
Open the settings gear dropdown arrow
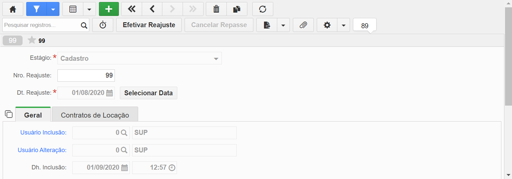coord(343,25)
